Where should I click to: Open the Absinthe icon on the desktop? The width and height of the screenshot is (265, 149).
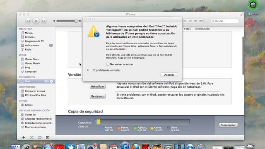[x=253, y=5]
